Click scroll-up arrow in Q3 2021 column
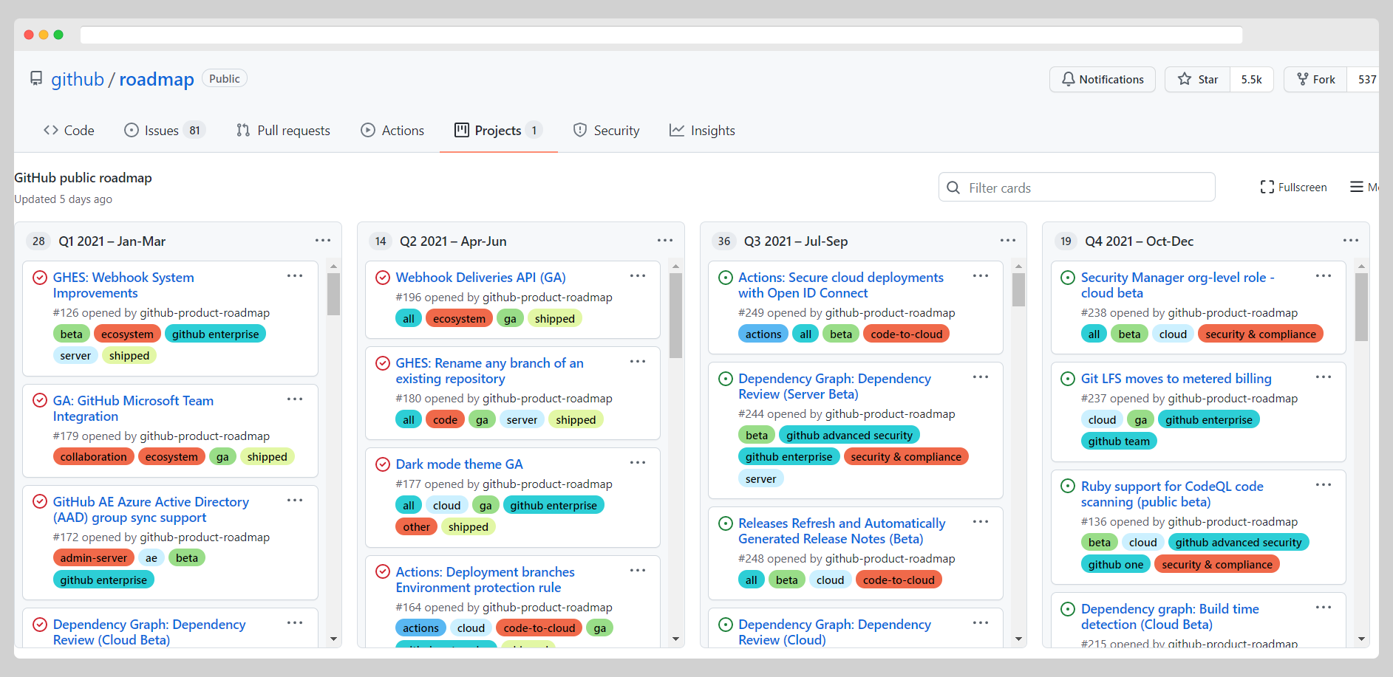The image size is (1393, 677). [x=1018, y=266]
